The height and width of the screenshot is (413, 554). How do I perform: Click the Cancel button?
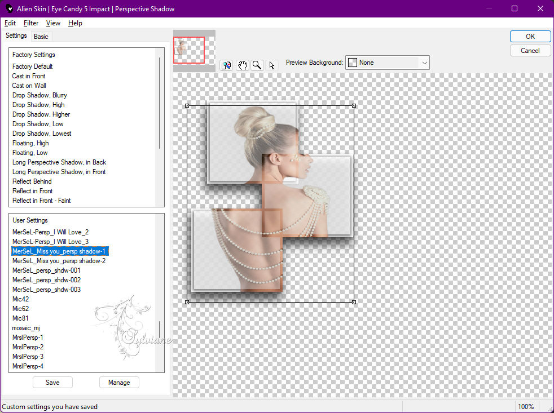coord(530,51)
